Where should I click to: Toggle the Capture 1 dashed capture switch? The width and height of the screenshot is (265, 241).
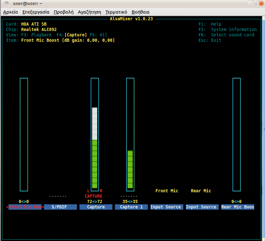tap(129, 196)
